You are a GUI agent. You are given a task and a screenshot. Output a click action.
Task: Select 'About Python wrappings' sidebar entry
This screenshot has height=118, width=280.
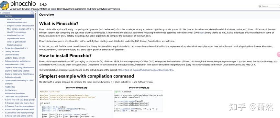tap(17, 32)
